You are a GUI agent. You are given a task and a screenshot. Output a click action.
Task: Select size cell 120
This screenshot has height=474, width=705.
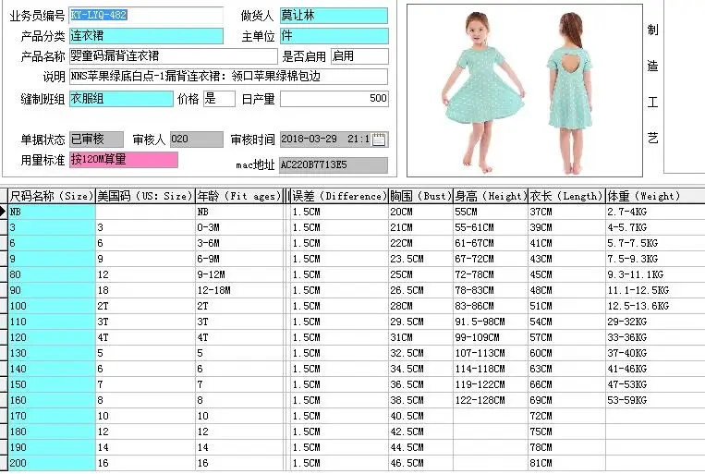pyautogui.click(x=52, y=338)
